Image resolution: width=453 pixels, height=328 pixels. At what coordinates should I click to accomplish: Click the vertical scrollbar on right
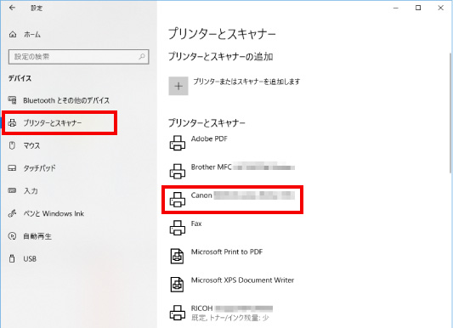[x=451, y=113]
